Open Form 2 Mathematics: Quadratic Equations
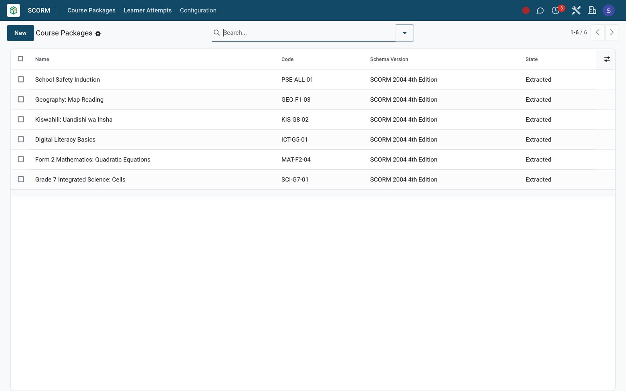The height and width of the screenshot is (391, 626). (93, 160)
